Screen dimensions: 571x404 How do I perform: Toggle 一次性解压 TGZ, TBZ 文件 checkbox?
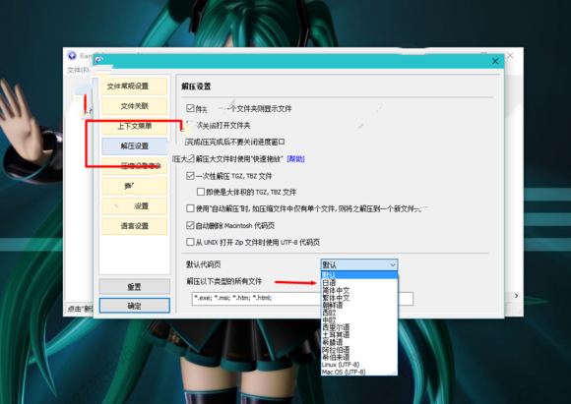click(x=190, y=176)
